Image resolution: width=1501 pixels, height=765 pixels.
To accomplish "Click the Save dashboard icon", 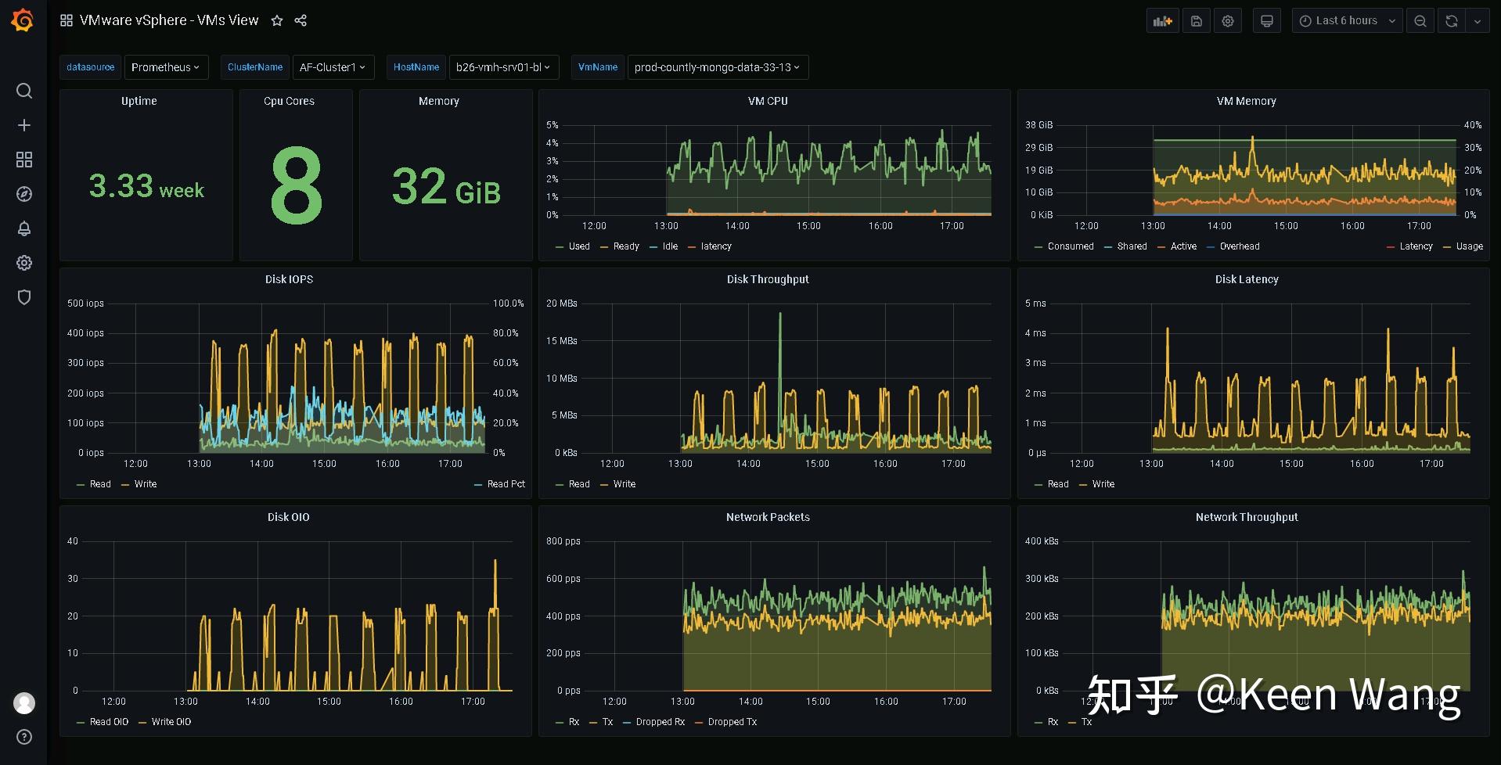I will pos(1196,20).
